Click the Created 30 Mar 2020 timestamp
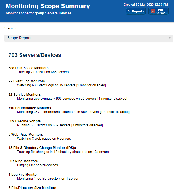This screenshot has width=174, height=189. tap(146, 5)
